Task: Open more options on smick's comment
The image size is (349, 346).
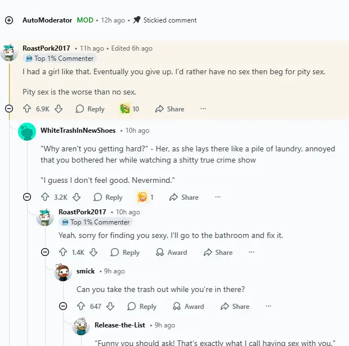Action: pos(269,307)
